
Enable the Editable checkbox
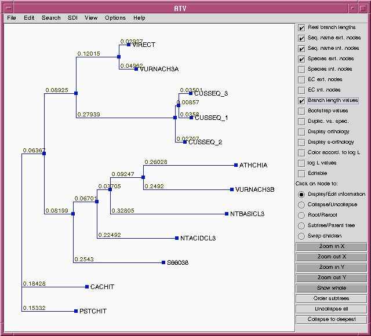tap(301, 174)
